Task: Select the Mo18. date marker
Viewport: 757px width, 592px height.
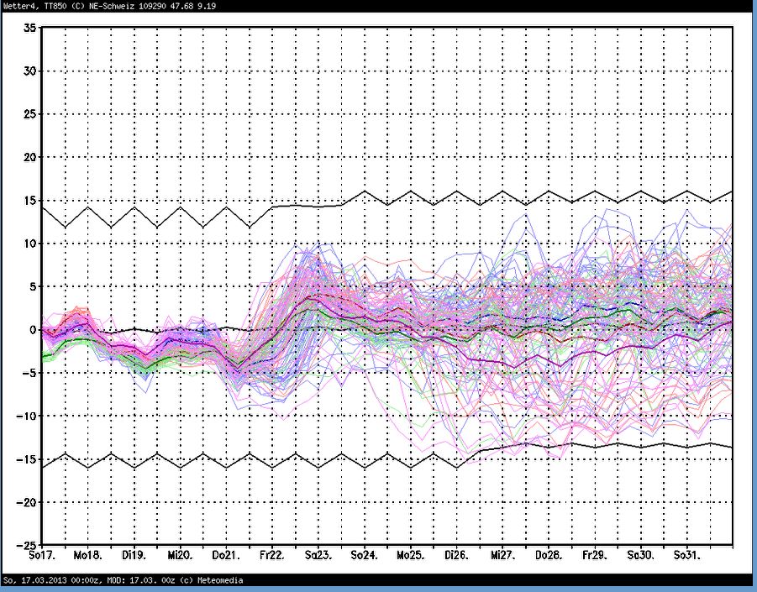Action: click(x=87, y=556)
